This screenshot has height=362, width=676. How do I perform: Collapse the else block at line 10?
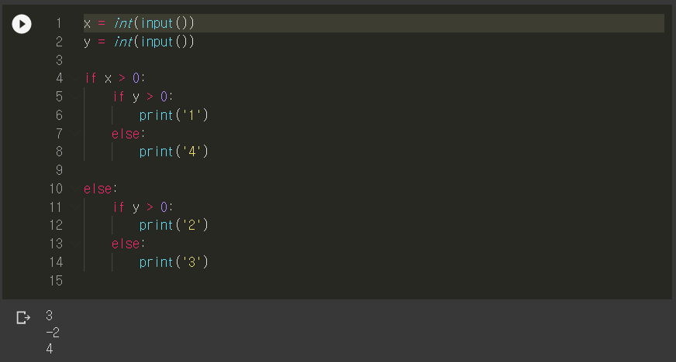pyautogui.click(x=75, y=189)
